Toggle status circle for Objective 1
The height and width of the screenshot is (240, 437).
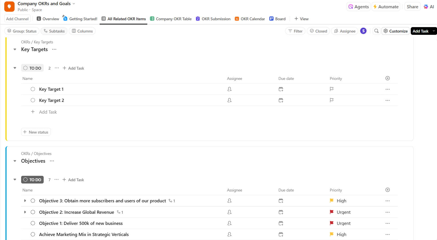33,223
